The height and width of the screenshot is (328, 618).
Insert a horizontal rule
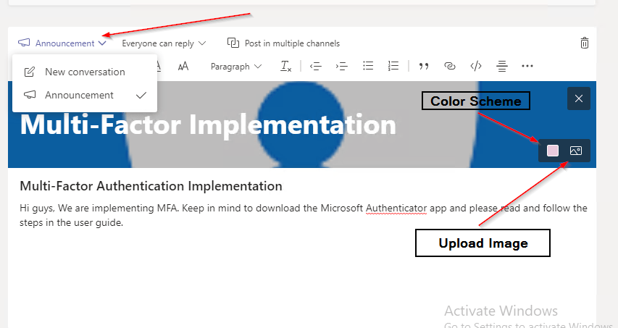click(x=502, y=67)
